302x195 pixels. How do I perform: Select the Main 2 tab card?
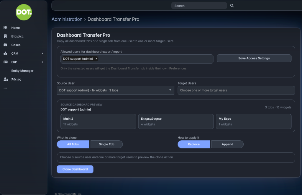(x=98, y=121)
